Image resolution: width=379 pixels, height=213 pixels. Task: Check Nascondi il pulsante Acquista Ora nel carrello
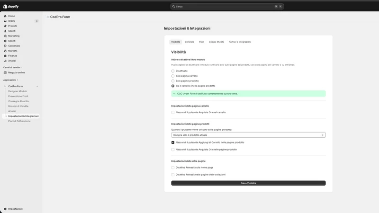(173, 112)
